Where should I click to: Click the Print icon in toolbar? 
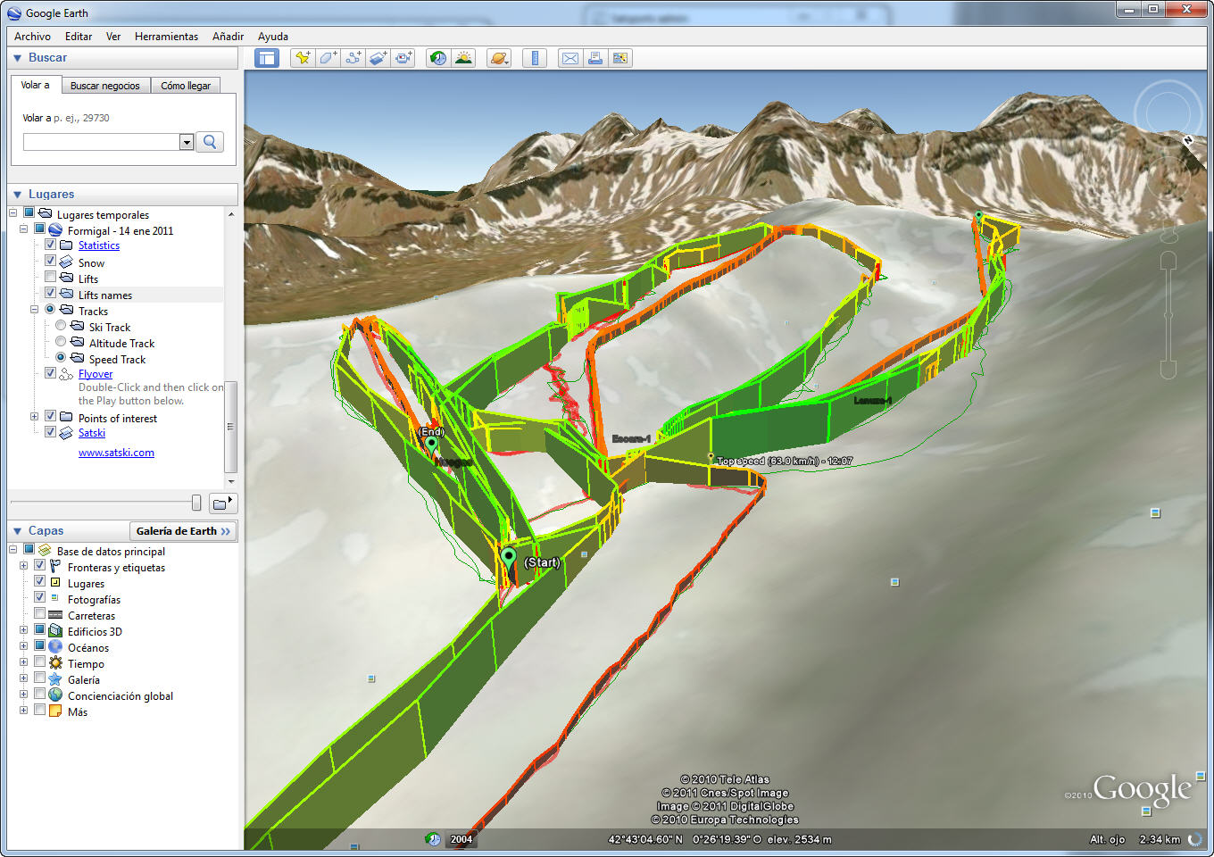(x=595, y=58)
